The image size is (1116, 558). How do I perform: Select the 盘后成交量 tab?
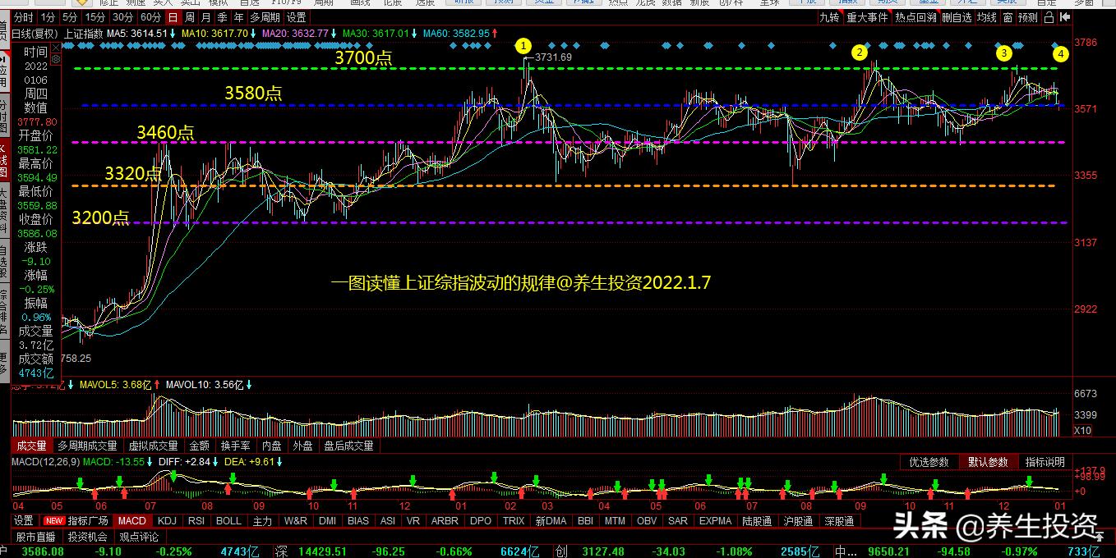[348, 446]
